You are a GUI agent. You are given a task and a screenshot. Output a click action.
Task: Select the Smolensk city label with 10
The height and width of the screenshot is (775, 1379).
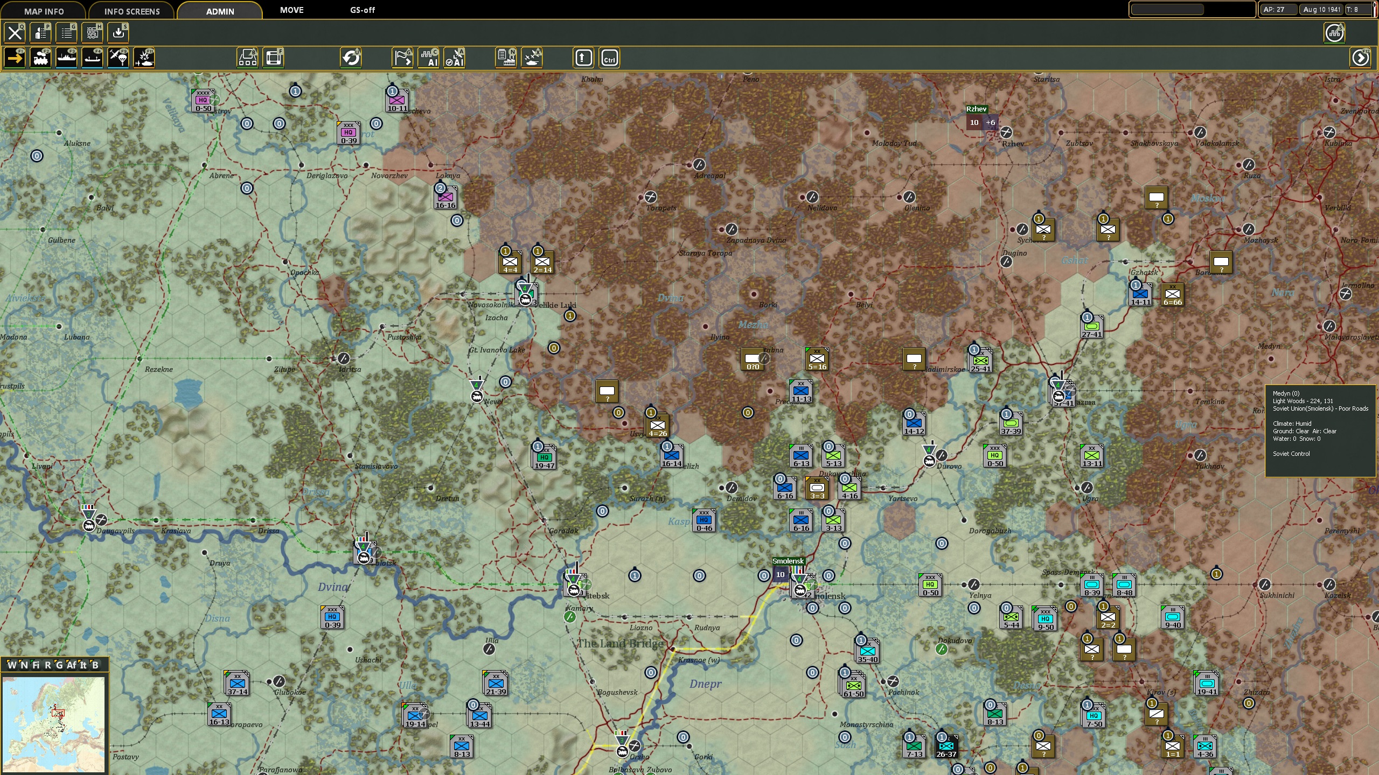pos(788,569)
